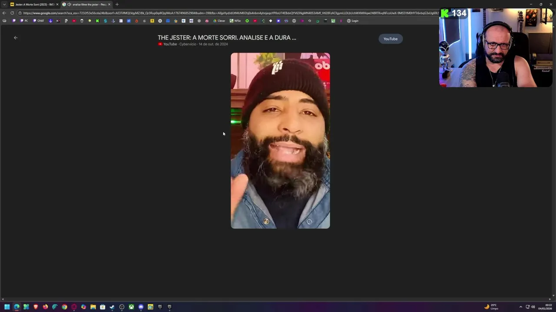Close the IMDb Jester tab
Viewport: 556px width, 312px height.
(x=57, y=4)
